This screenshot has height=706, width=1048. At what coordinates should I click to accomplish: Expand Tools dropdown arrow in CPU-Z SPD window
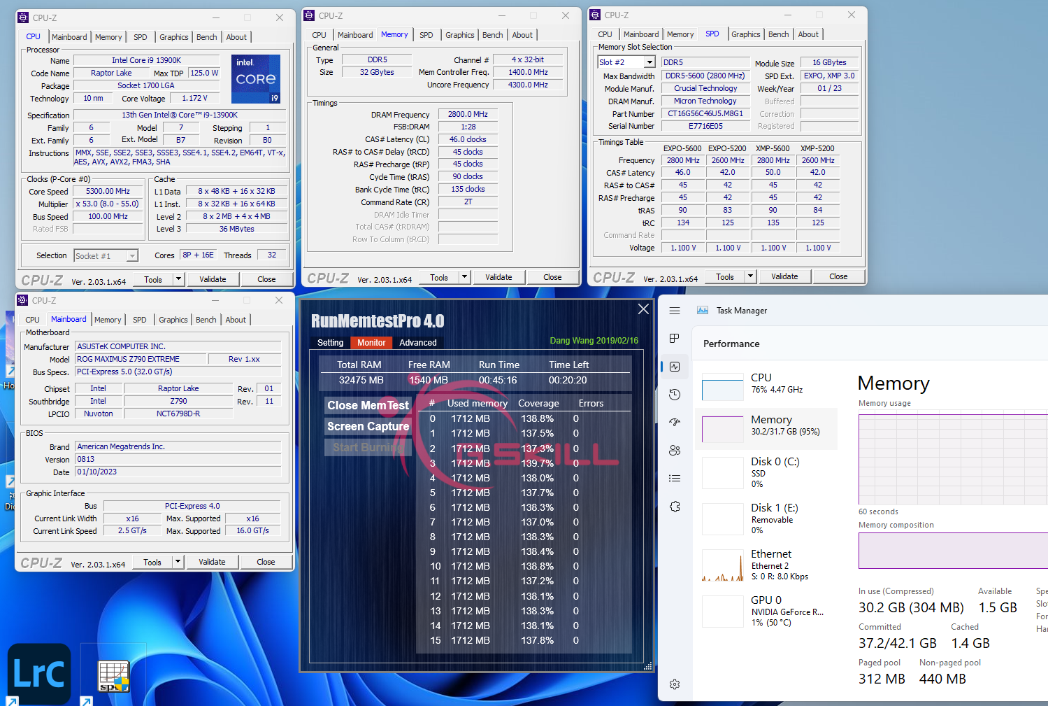[750, 276]
